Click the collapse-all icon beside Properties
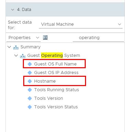 tap(45, 37)
